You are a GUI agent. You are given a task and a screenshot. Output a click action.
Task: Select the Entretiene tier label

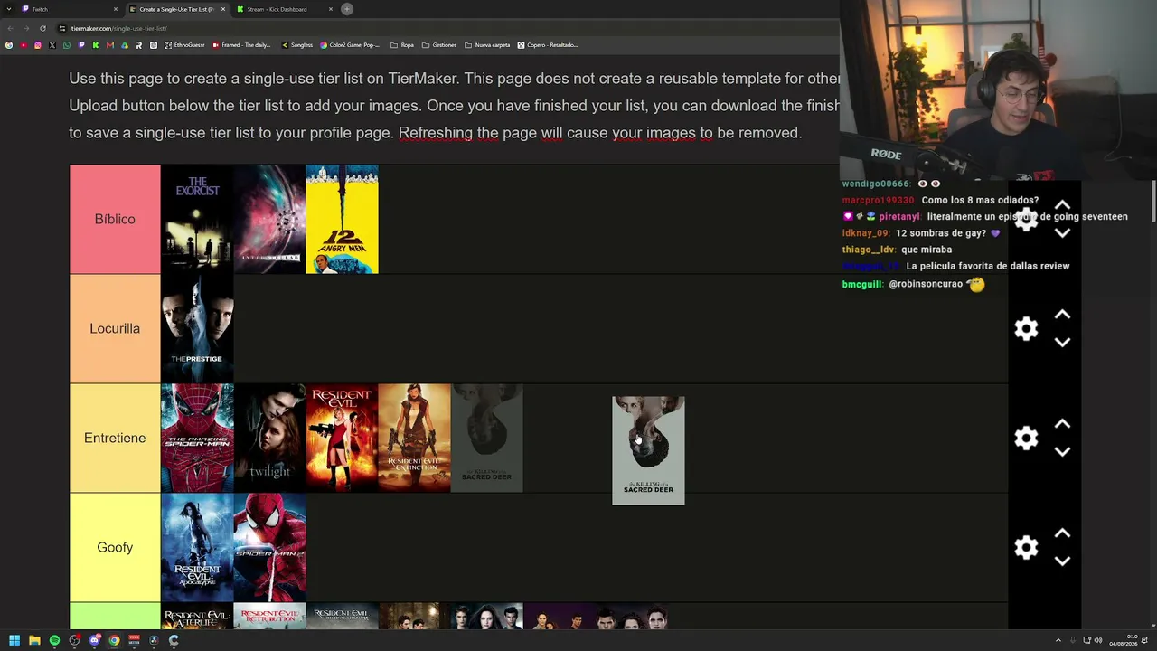click(115, 438)
